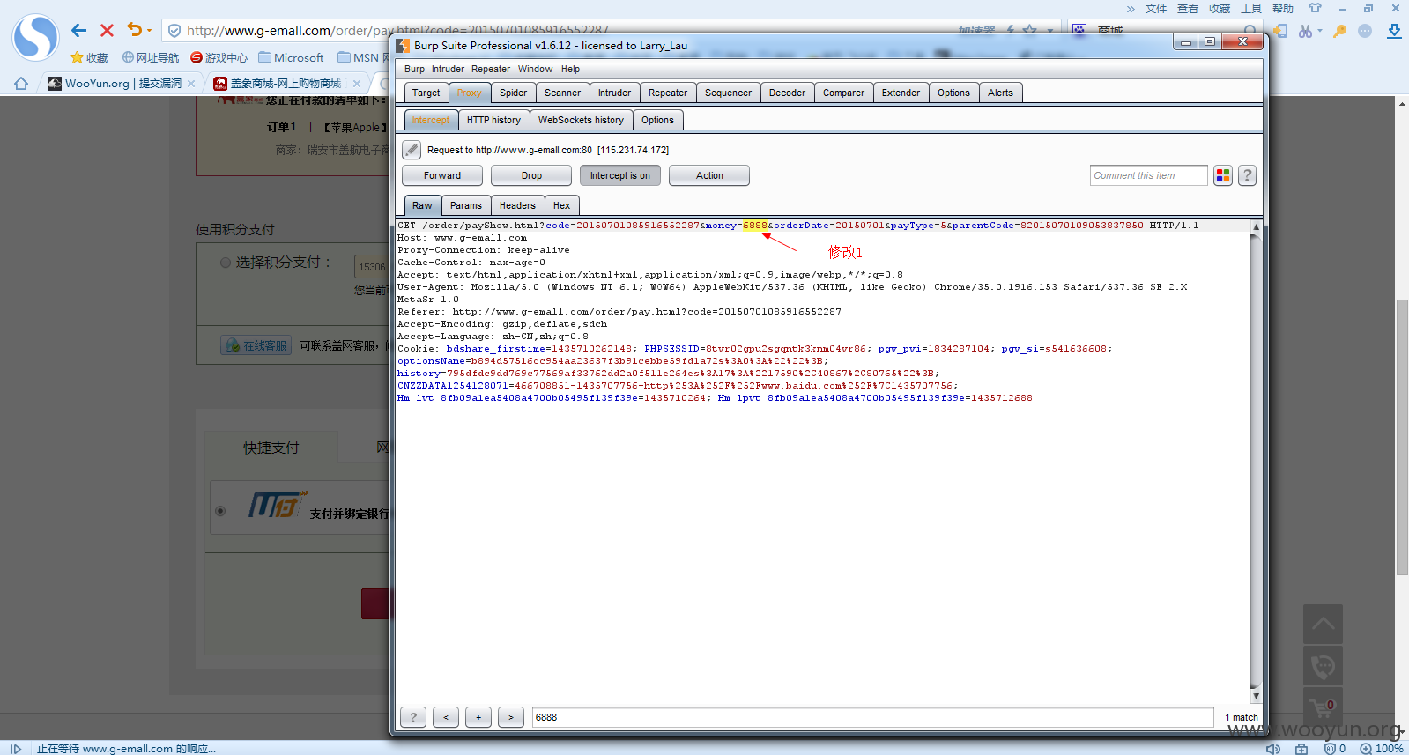Viewport: 1409px width, 755px height.
Task: Switch to the Target tab
Action: pos(426,93)
